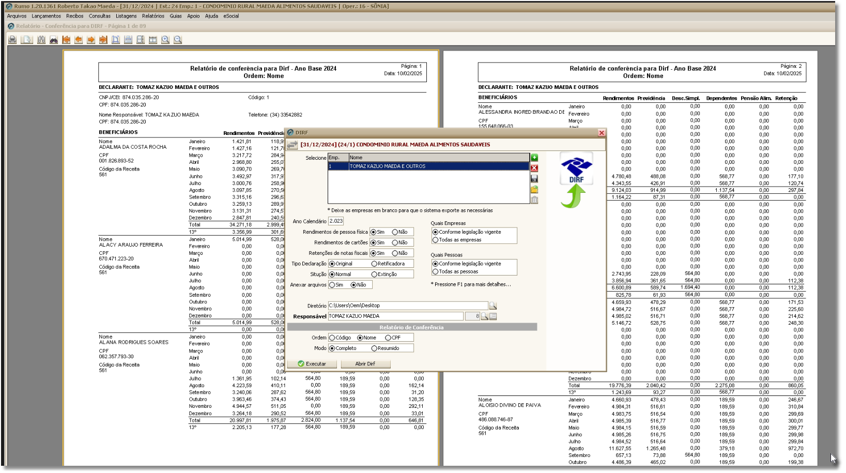The width and height of the screenshot is (846, 473).
Task: Close the DIRF dialog
Action: (x=602, y=133)
